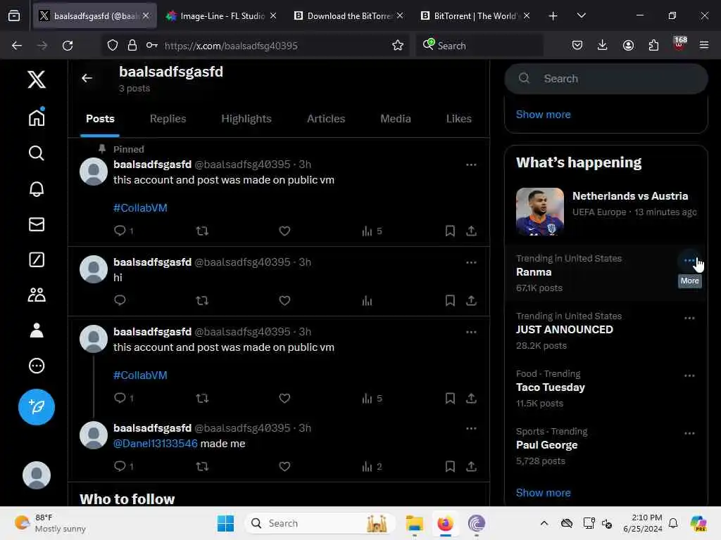This screenshot has width=721, height=540.
Task: Reload the page in browser
Action: pos(68,45)
